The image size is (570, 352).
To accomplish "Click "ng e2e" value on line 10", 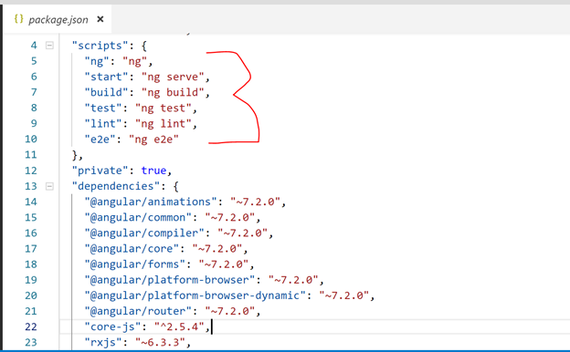I will [x=153, y=140].
